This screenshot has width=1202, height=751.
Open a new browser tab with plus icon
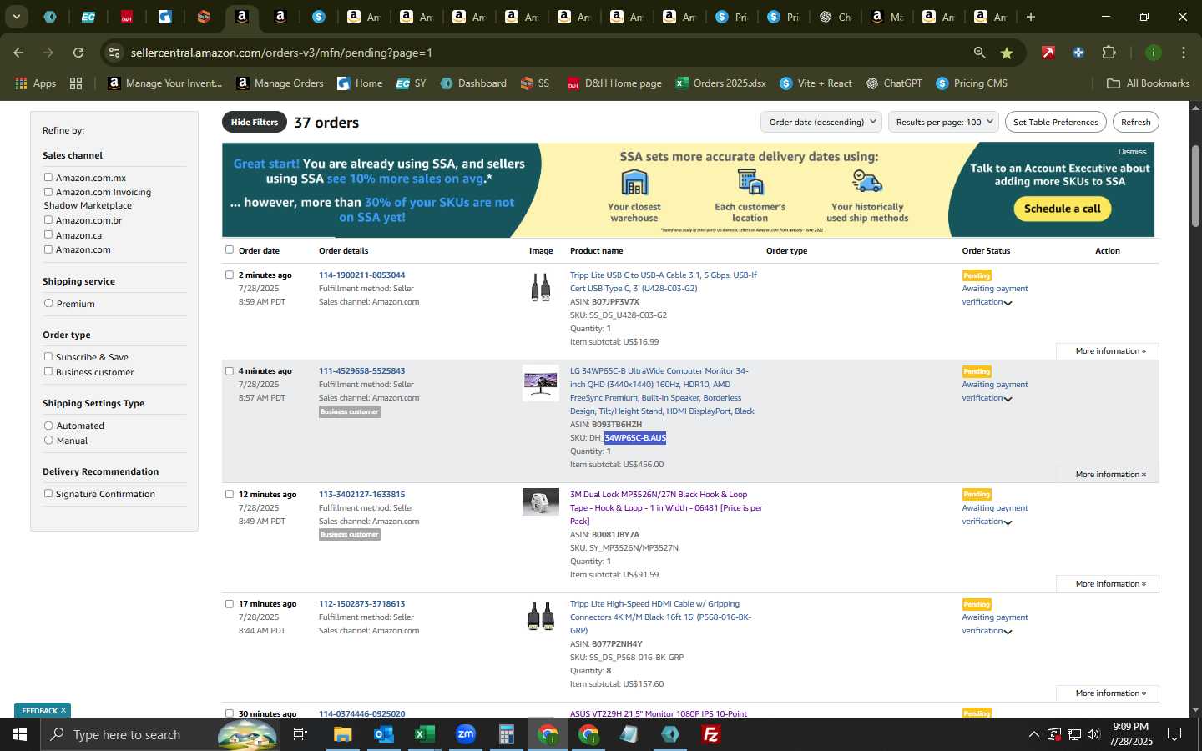[x=1031, y=17]
